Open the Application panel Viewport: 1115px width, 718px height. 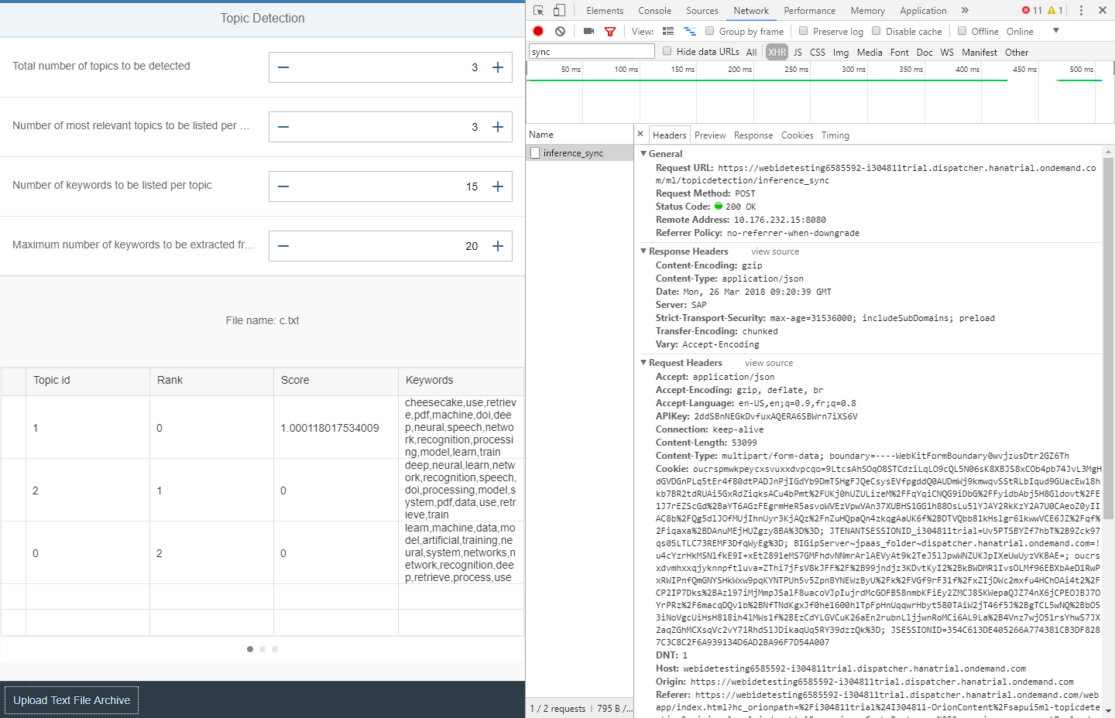(x=922, y=10)
